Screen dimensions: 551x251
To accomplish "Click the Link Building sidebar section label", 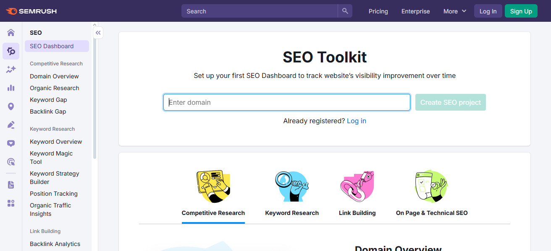I will coord(45,231).
